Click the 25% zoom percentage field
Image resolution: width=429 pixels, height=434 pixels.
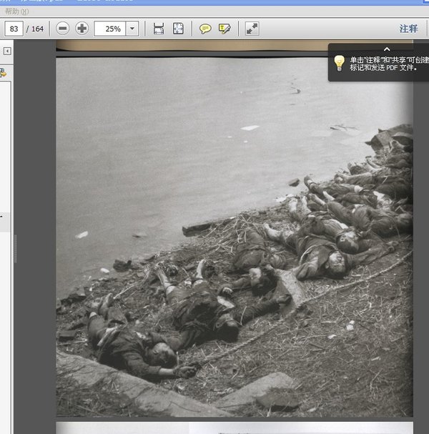click(x=112, y=29)
